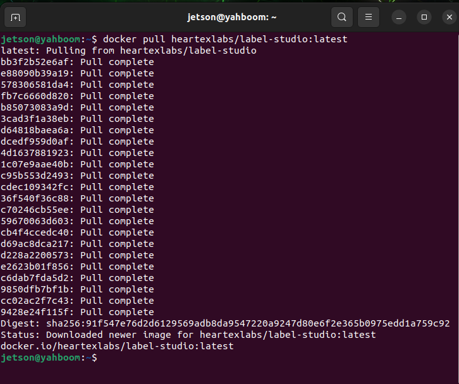
Task: Click the 36f540f36c88 layer line
Action: pyautogui.click(x=77, y=198)
